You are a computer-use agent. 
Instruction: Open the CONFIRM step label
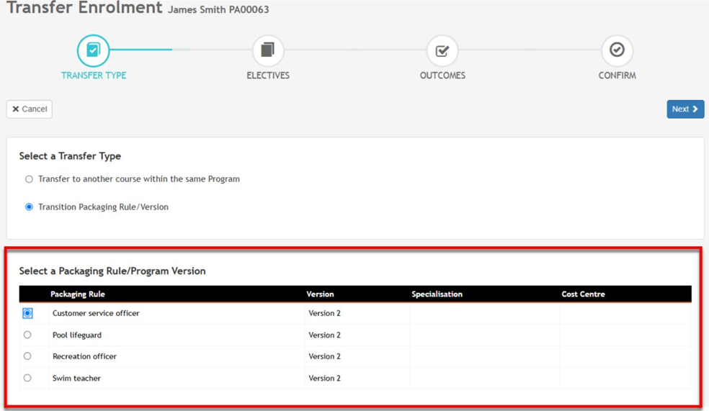[x=617, y=76]
